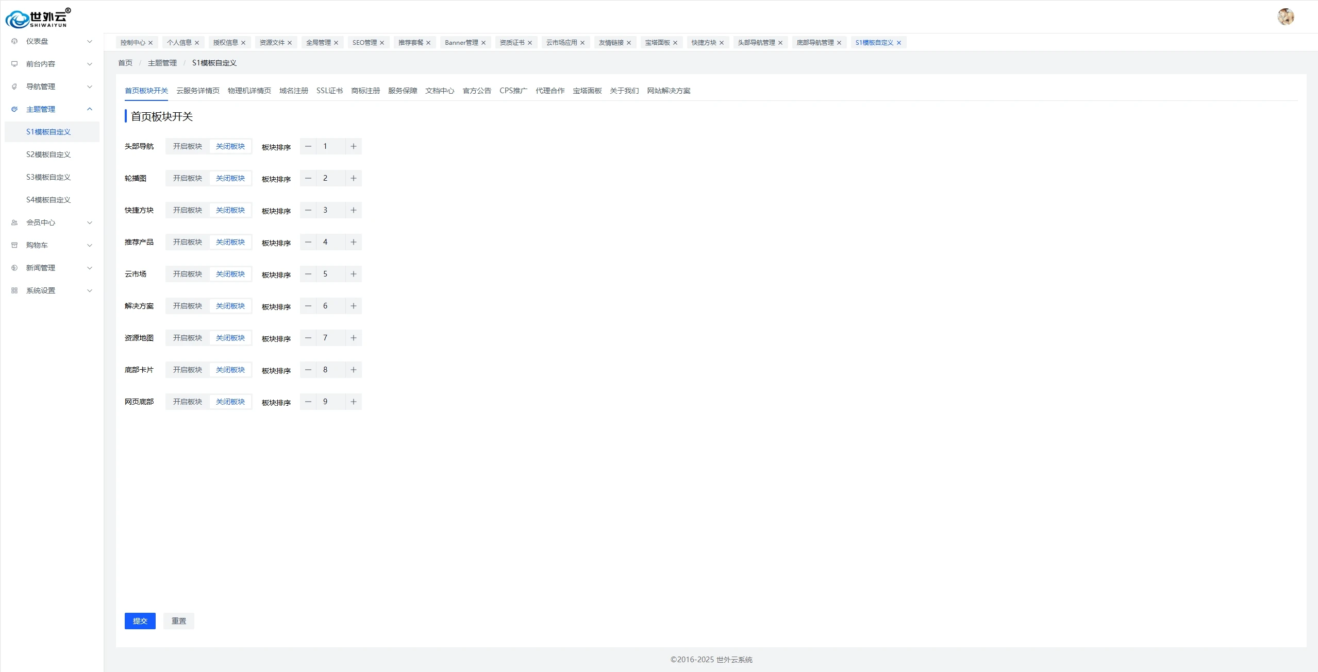Image resolution: width=1318 pixels, height=672 pixels.
Task: Open the 宝塔面板 settings tab
Action: 587,91
